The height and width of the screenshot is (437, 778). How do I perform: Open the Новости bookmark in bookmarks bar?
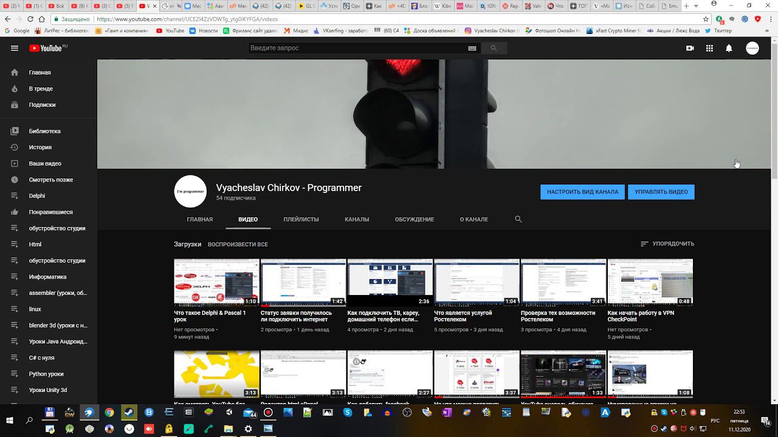pyautogui.click(x=204, y=30)
